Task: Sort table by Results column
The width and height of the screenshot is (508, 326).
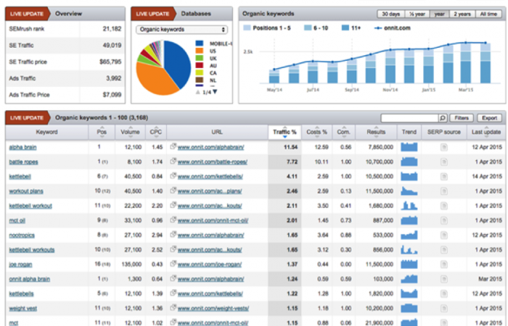Action: click(376, 132)
